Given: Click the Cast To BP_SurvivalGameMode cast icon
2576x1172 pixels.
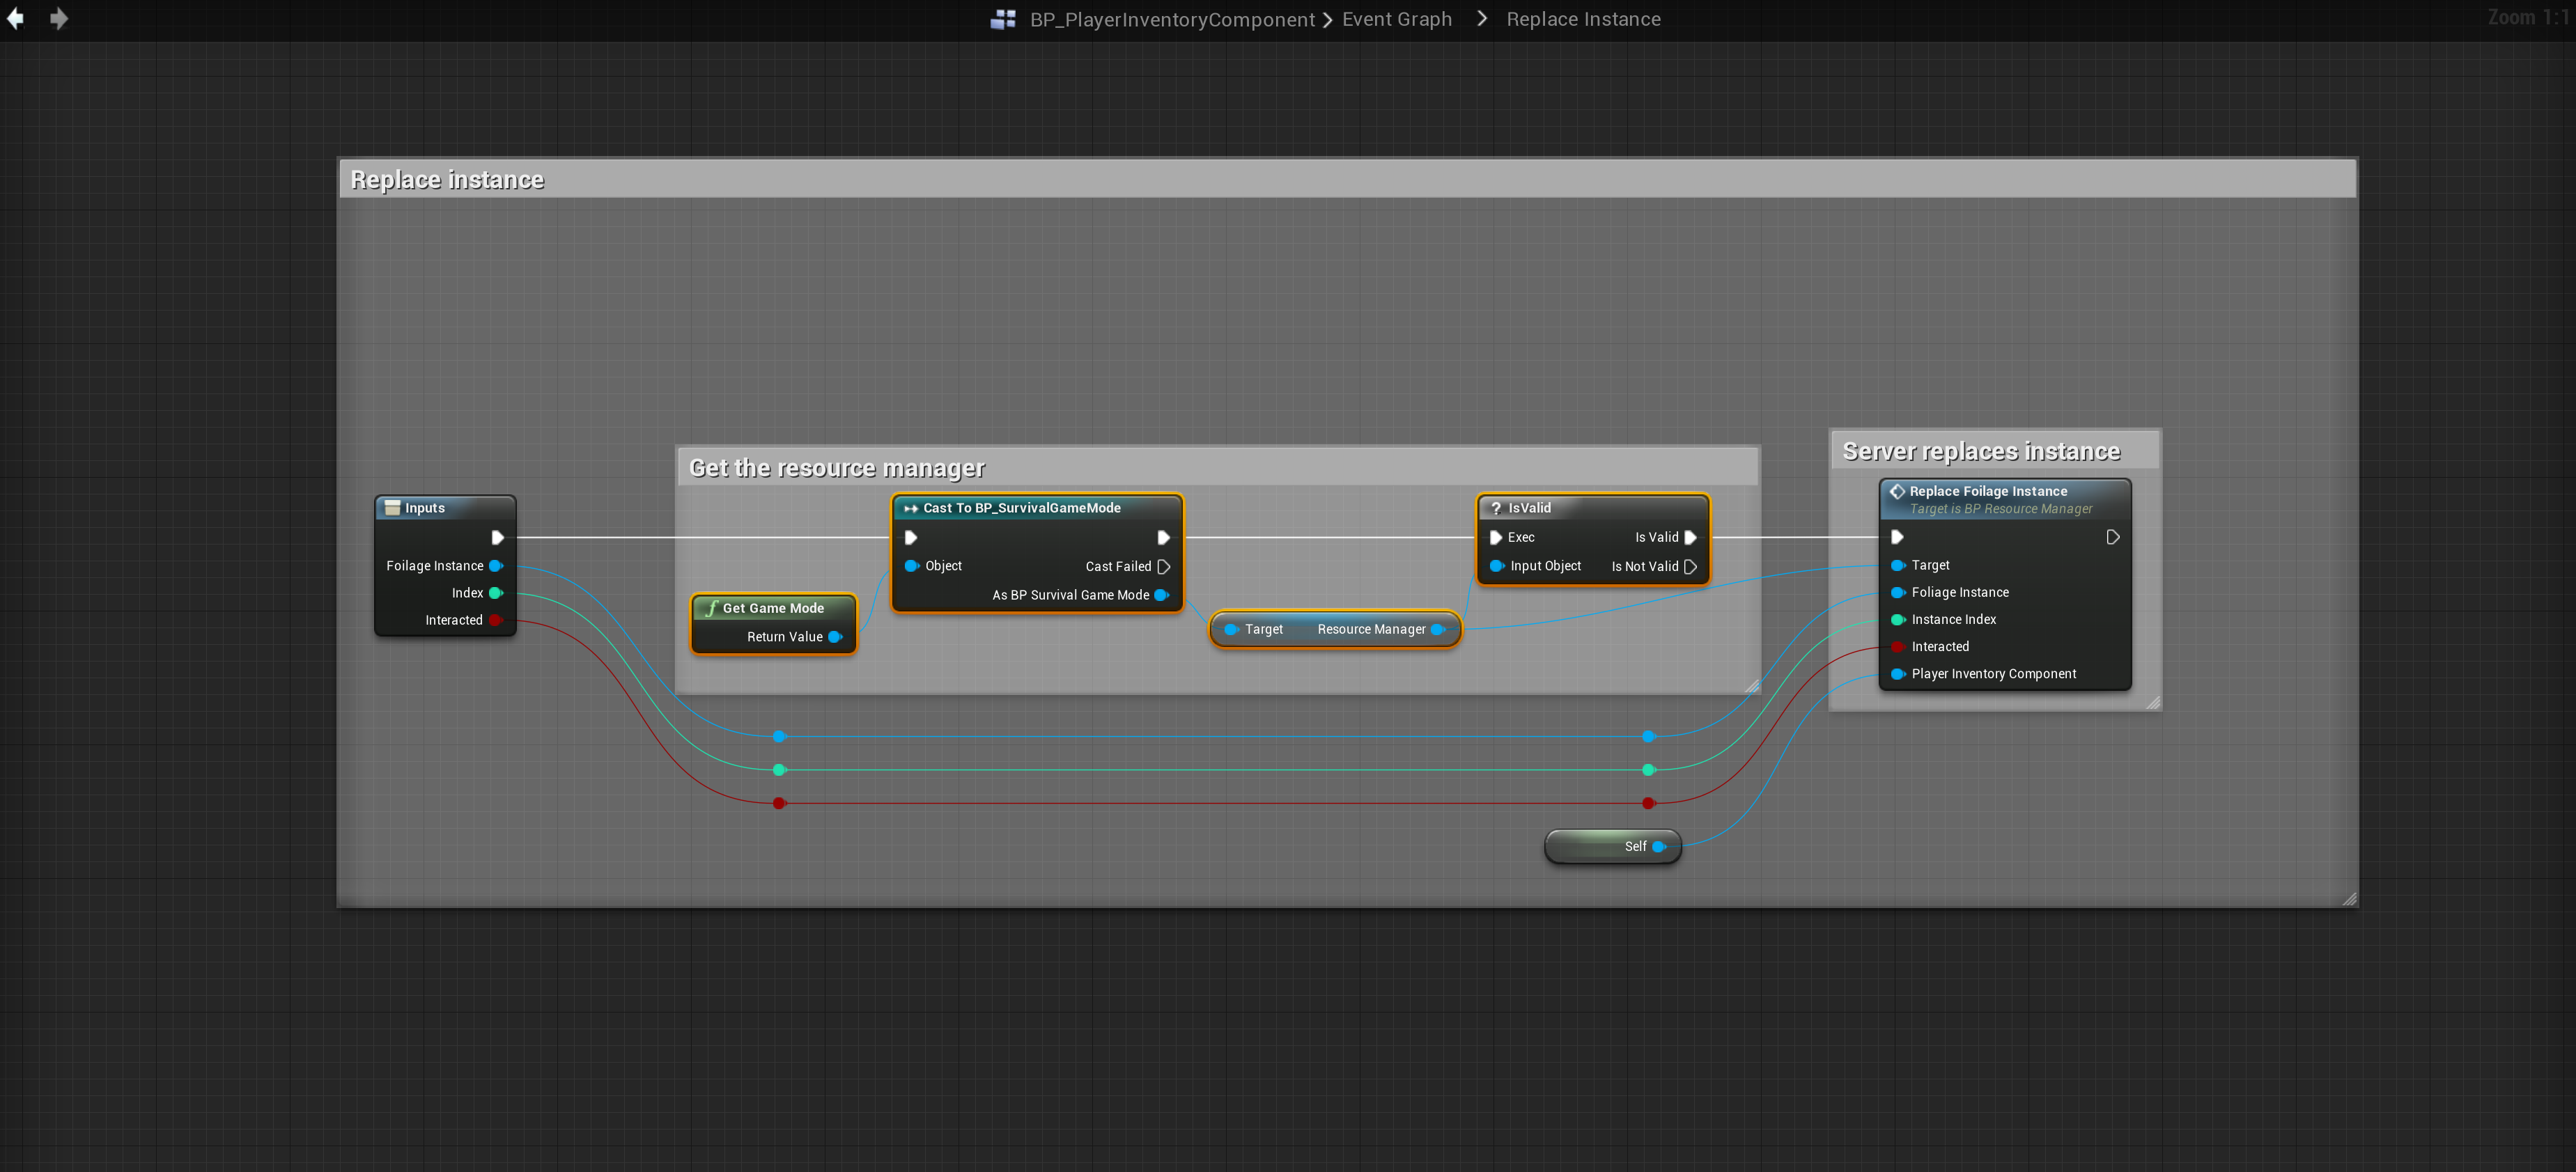Looking at the screenshot, I should click(x=910, y=508).
